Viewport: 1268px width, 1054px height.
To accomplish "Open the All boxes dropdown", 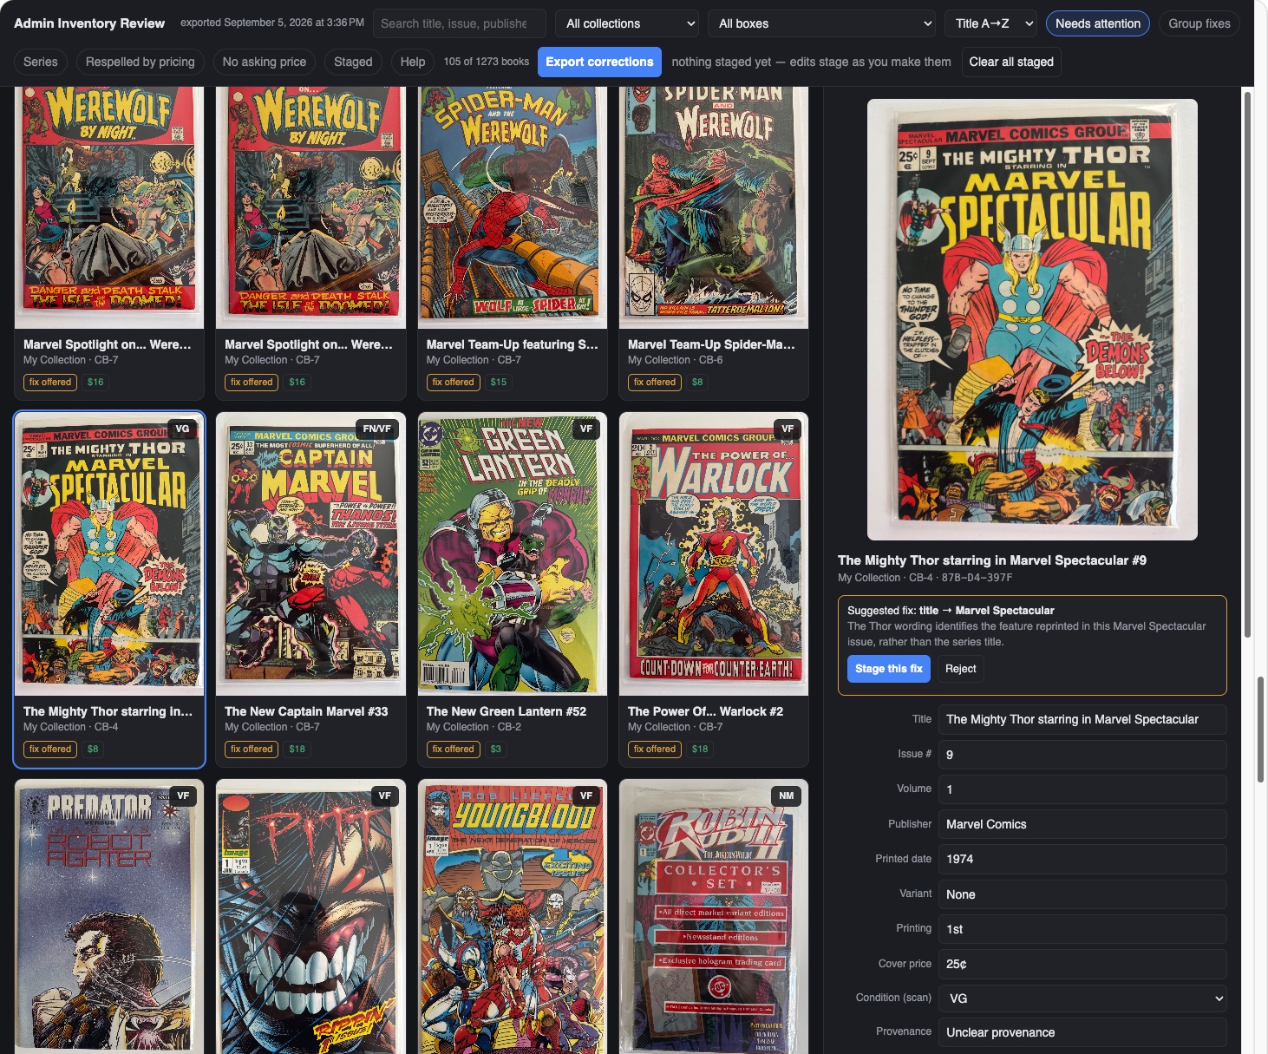I will click(x=821, y=23).
